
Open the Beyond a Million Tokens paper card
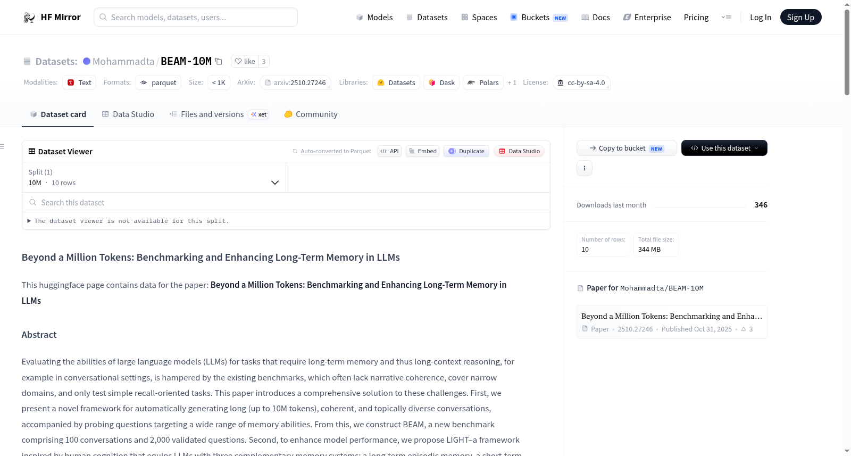click(672, 322)
